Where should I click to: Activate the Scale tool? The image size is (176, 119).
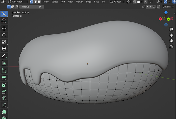(x=4, y=42)
